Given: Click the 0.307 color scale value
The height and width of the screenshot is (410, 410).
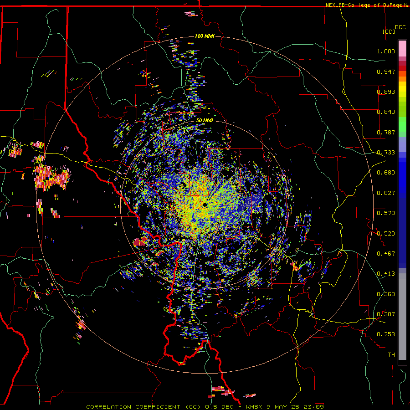Looking at the screenshot, I should coord(386,314).
